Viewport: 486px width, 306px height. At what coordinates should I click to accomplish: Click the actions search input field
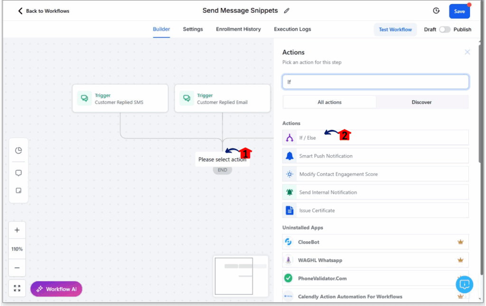coord(375,82)
